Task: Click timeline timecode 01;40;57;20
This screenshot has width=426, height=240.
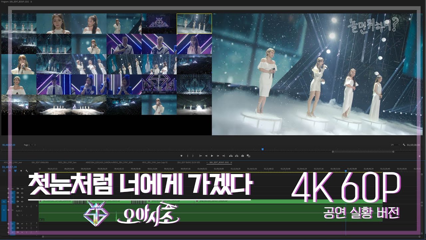Action: (9, 167)
